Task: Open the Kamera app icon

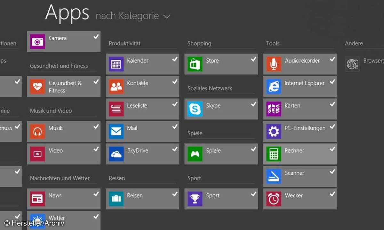Action: tap(37, 42)
